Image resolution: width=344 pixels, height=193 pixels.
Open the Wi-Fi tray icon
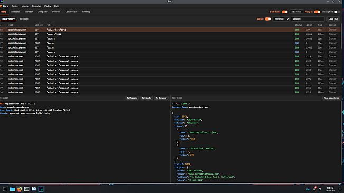[320, 189]
